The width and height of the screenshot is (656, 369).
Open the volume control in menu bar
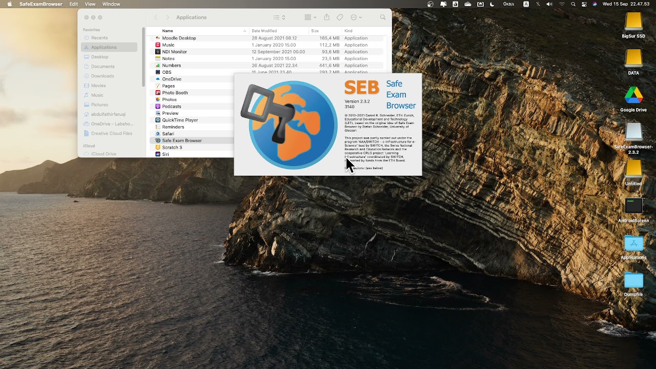point(550,4)
